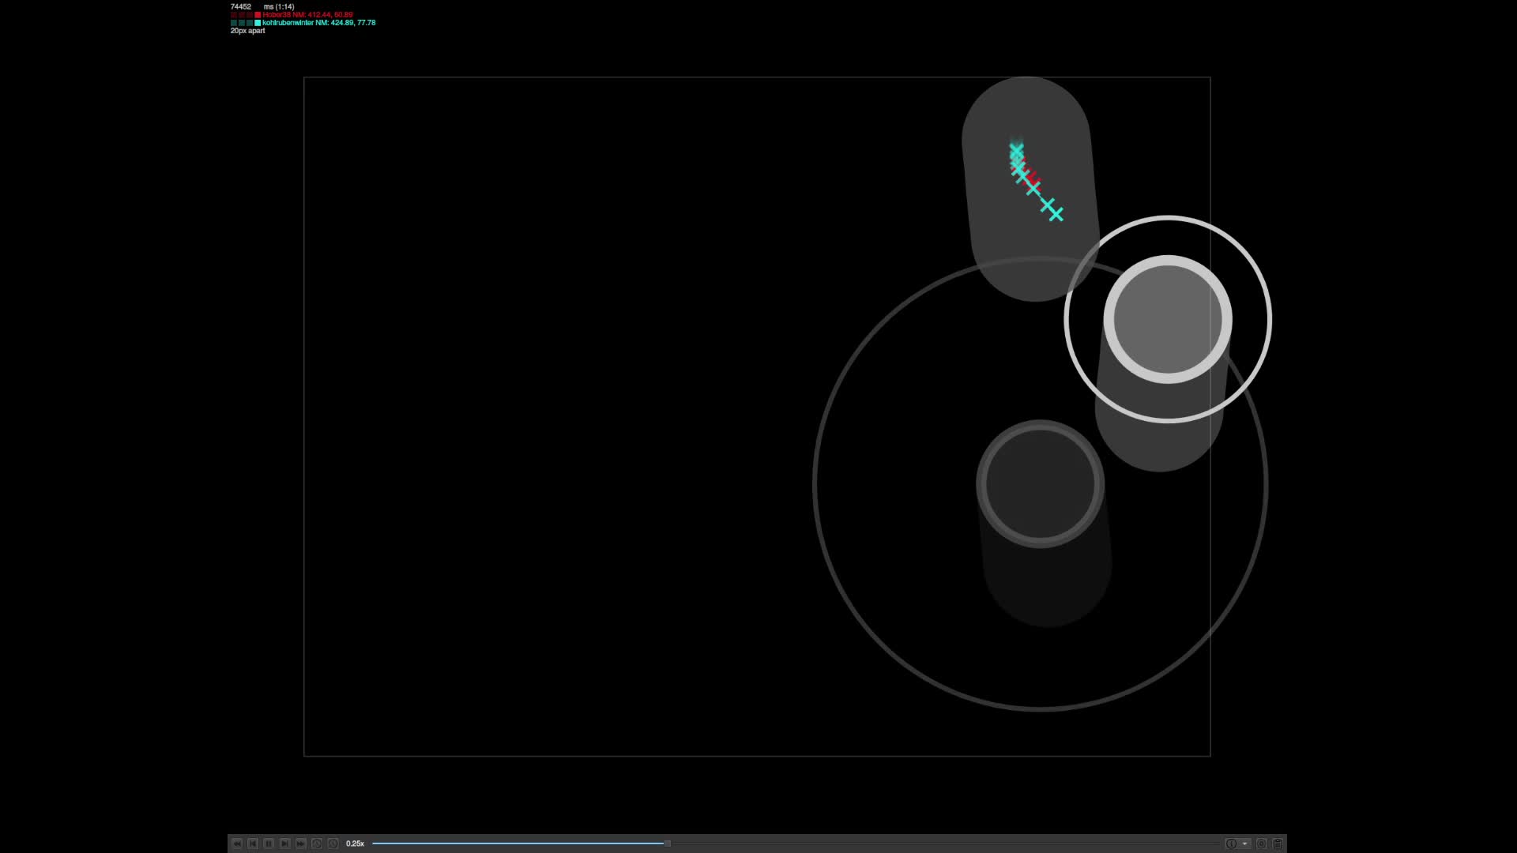The height and width of the screenshot is (853, 1517).
Task: Toggle the bright red Hober38 color square
Action: tap(258, 15)
